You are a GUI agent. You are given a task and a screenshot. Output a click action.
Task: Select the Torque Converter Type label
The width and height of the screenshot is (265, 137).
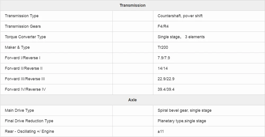pos(25,37)
